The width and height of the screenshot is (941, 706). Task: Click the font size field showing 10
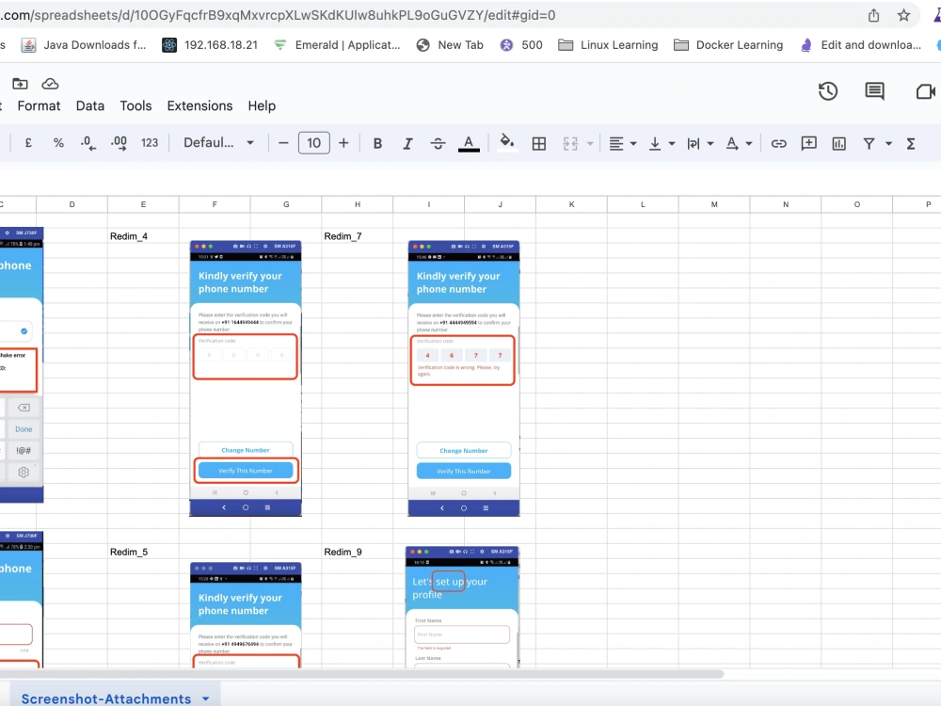314,143
